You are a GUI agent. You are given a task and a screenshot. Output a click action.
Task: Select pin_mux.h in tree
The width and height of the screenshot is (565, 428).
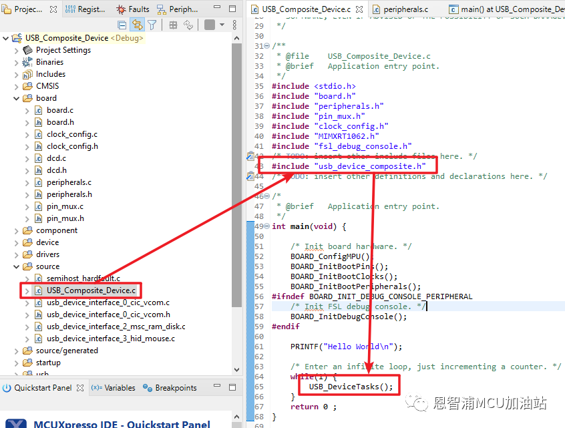(x=65, y=218)
